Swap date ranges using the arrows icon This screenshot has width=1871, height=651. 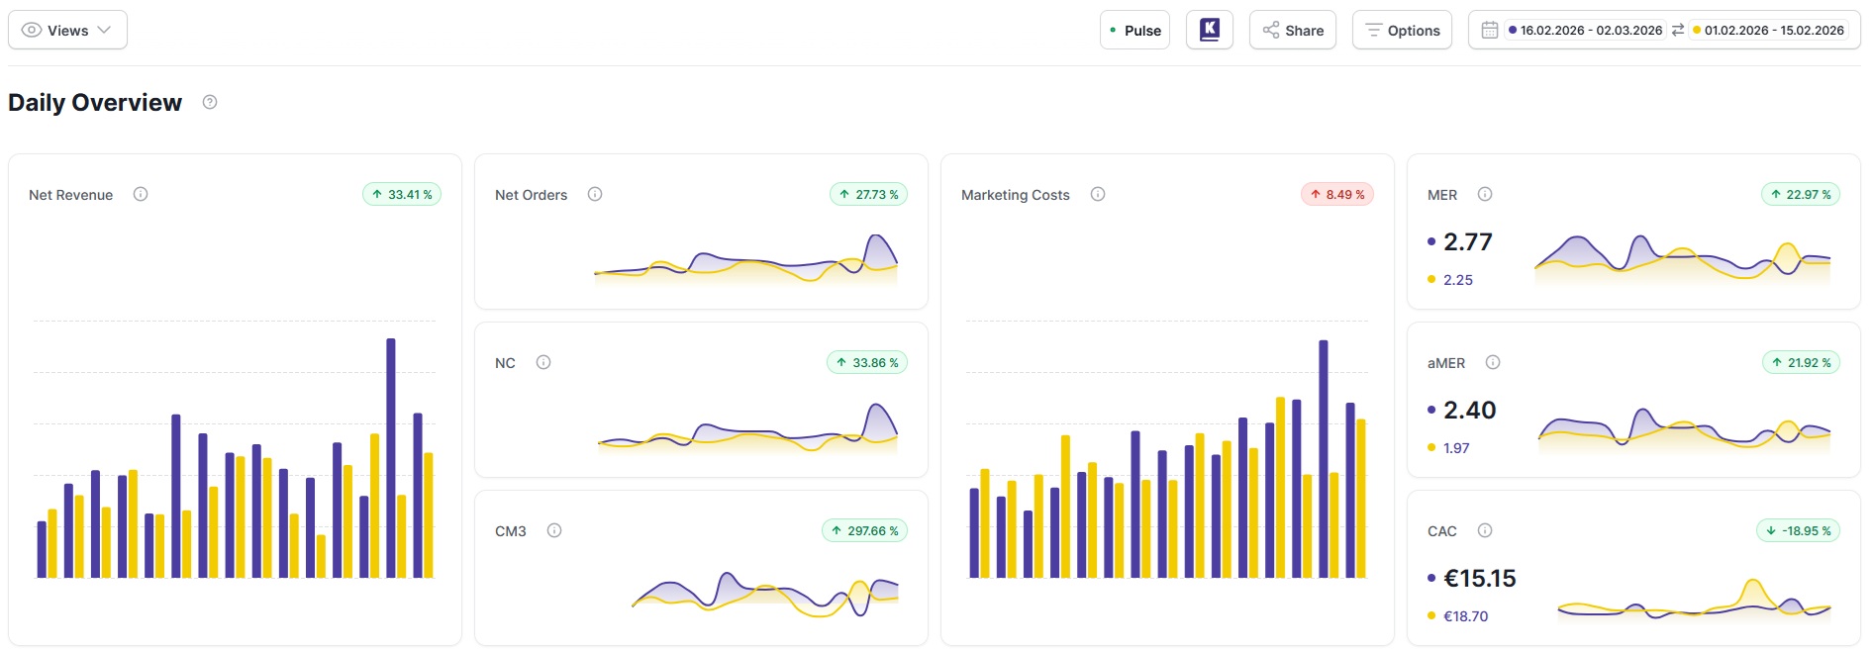(x=1678, y=31)
